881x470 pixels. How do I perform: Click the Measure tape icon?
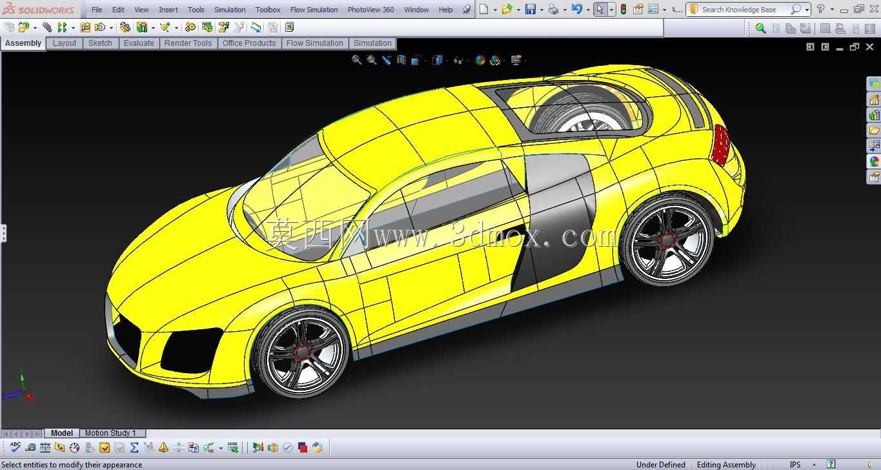30,447
